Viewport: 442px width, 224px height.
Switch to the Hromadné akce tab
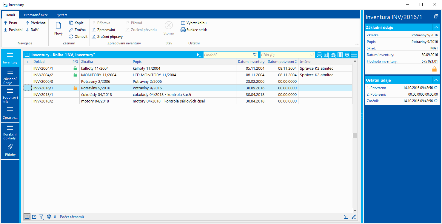(x=36, y=15)
